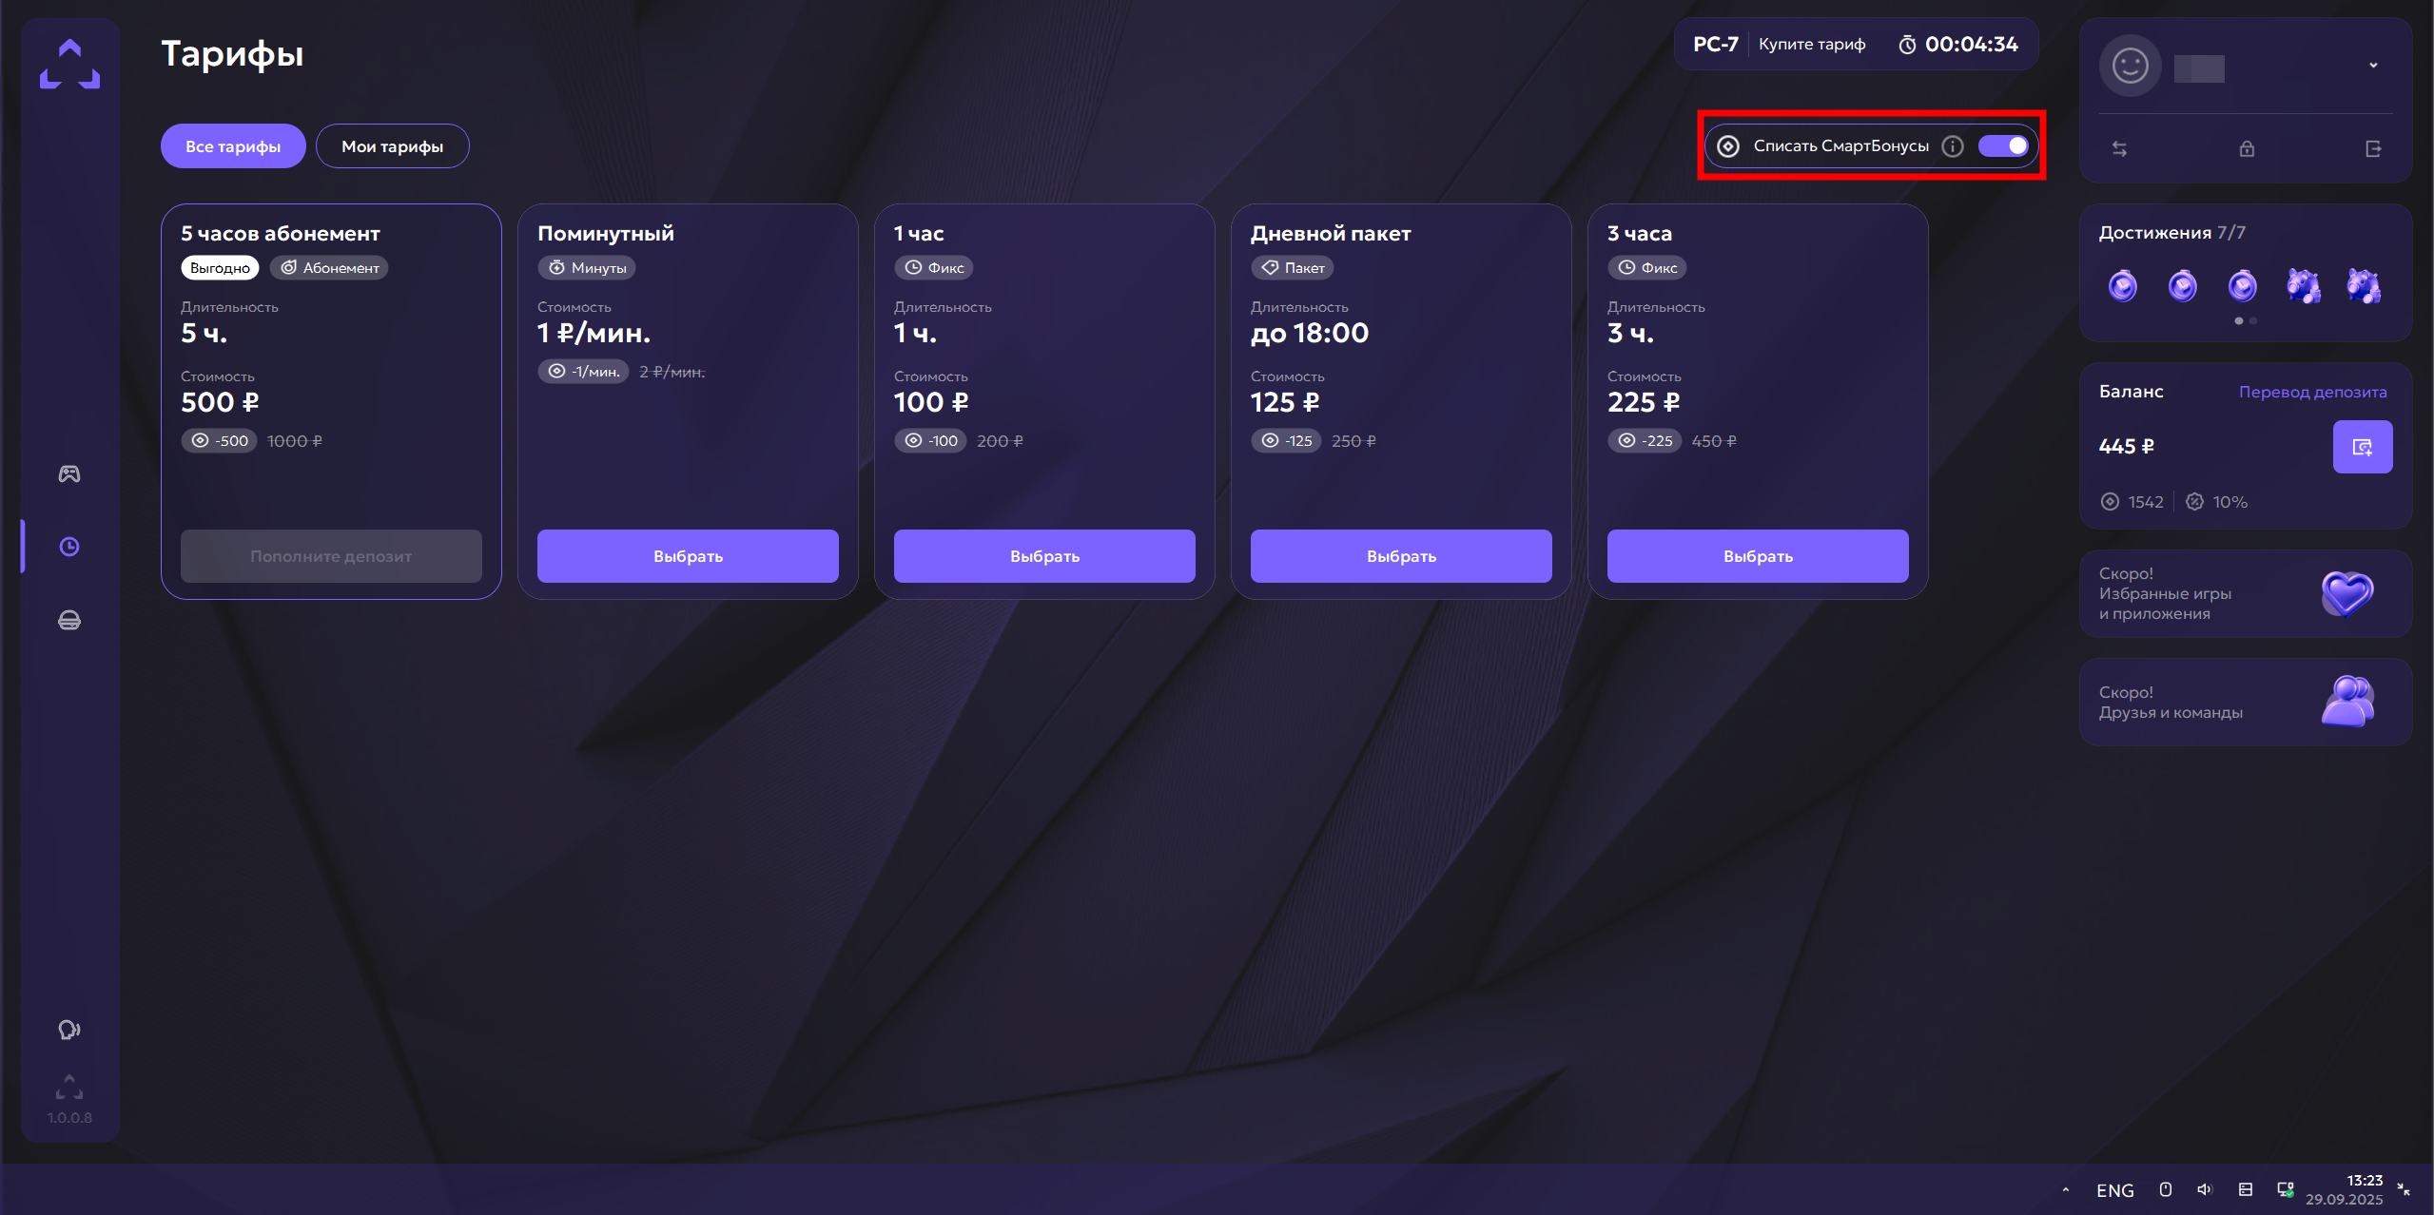
Task: Click the Абонемент tag on first card
Action: 329,268
